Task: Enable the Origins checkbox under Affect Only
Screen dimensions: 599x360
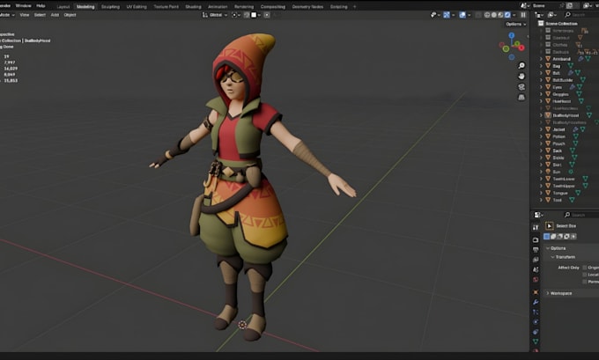Action: click(x=585, y=268)
